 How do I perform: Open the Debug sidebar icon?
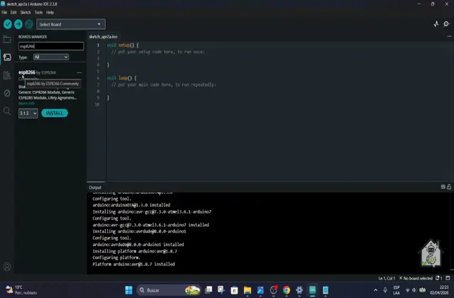coord(7,93)
